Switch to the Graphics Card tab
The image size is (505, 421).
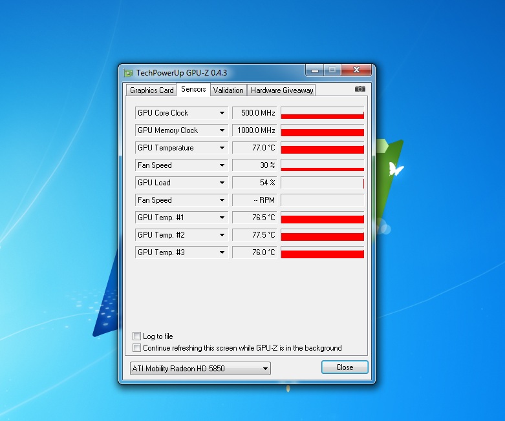coord(151,90)
